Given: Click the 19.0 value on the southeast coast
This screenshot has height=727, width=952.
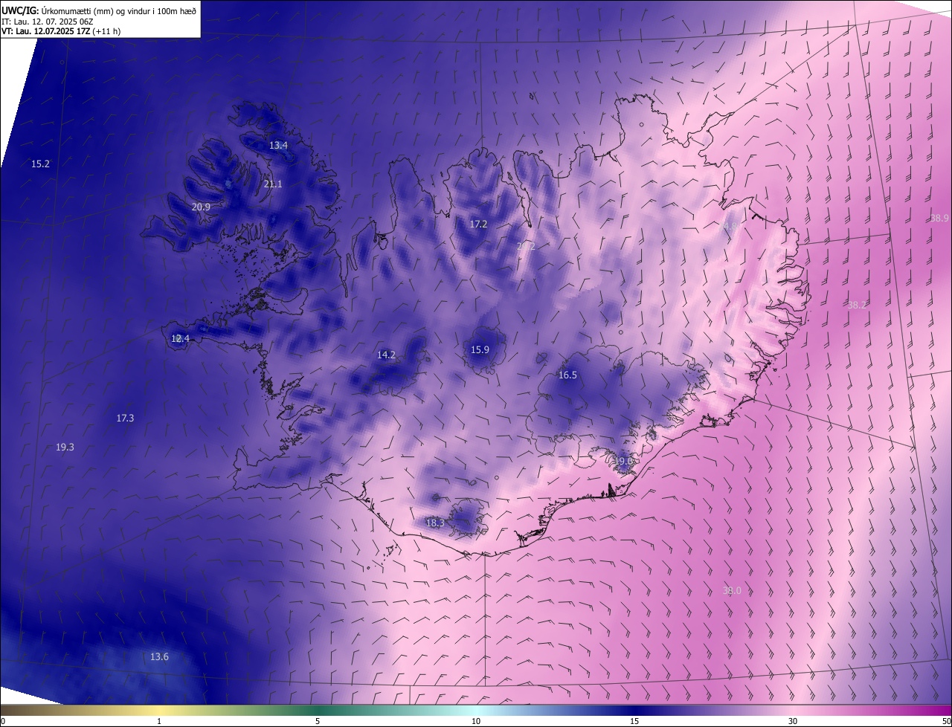Looking at the screenshot, I should tap(623, 462).
